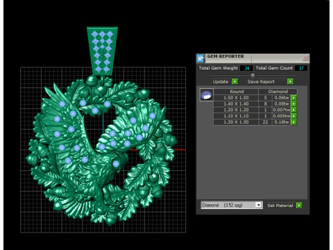This screenshot has height=250, width=333.
Task: Select the 1.10 X 1.10 size cell
Action: click(x=236, y=116)
